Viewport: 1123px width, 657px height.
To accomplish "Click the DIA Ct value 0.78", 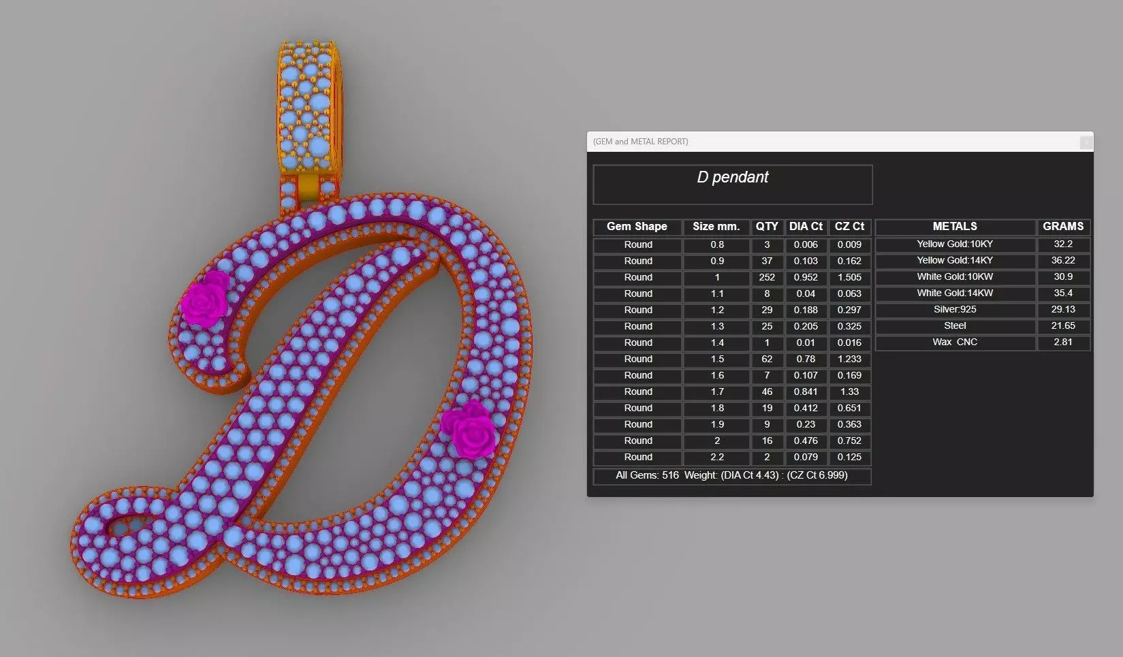I will pyautogui.click(x=806, y=359).
